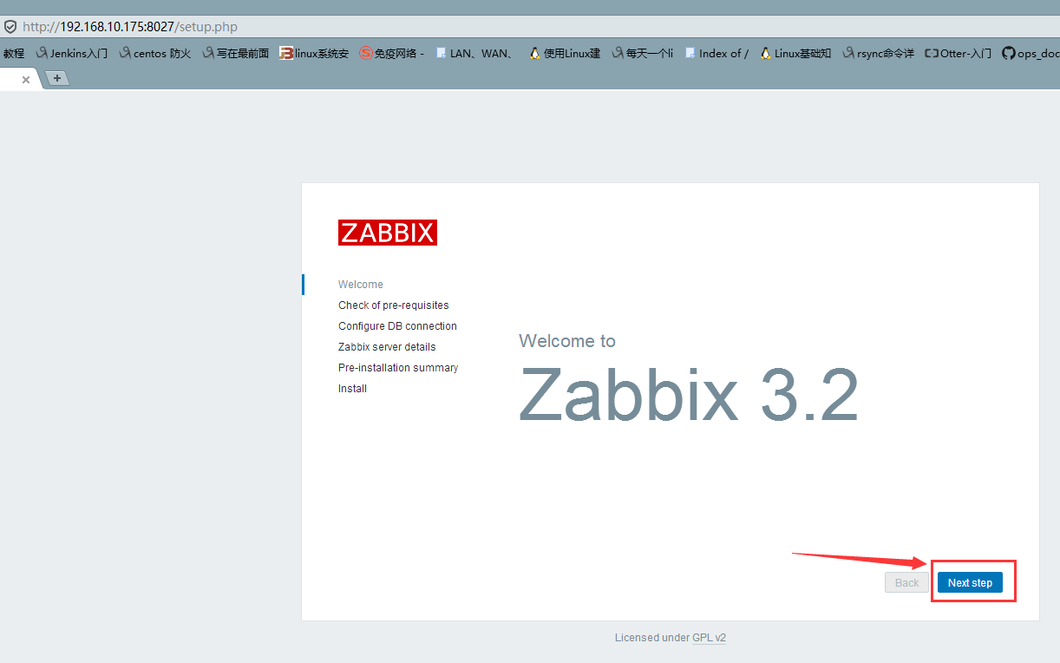The image size is (1060, 663).
Task: Click the Zabbix 3.2 heading text
Action: (689, 394)
